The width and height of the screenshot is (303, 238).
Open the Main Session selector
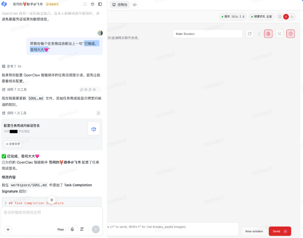pyautogui.click(x=208, y=34)
